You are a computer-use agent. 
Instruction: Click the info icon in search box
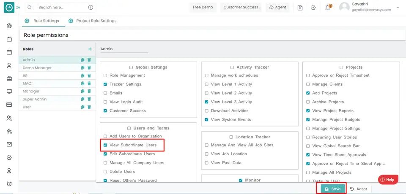pos(91,8)
